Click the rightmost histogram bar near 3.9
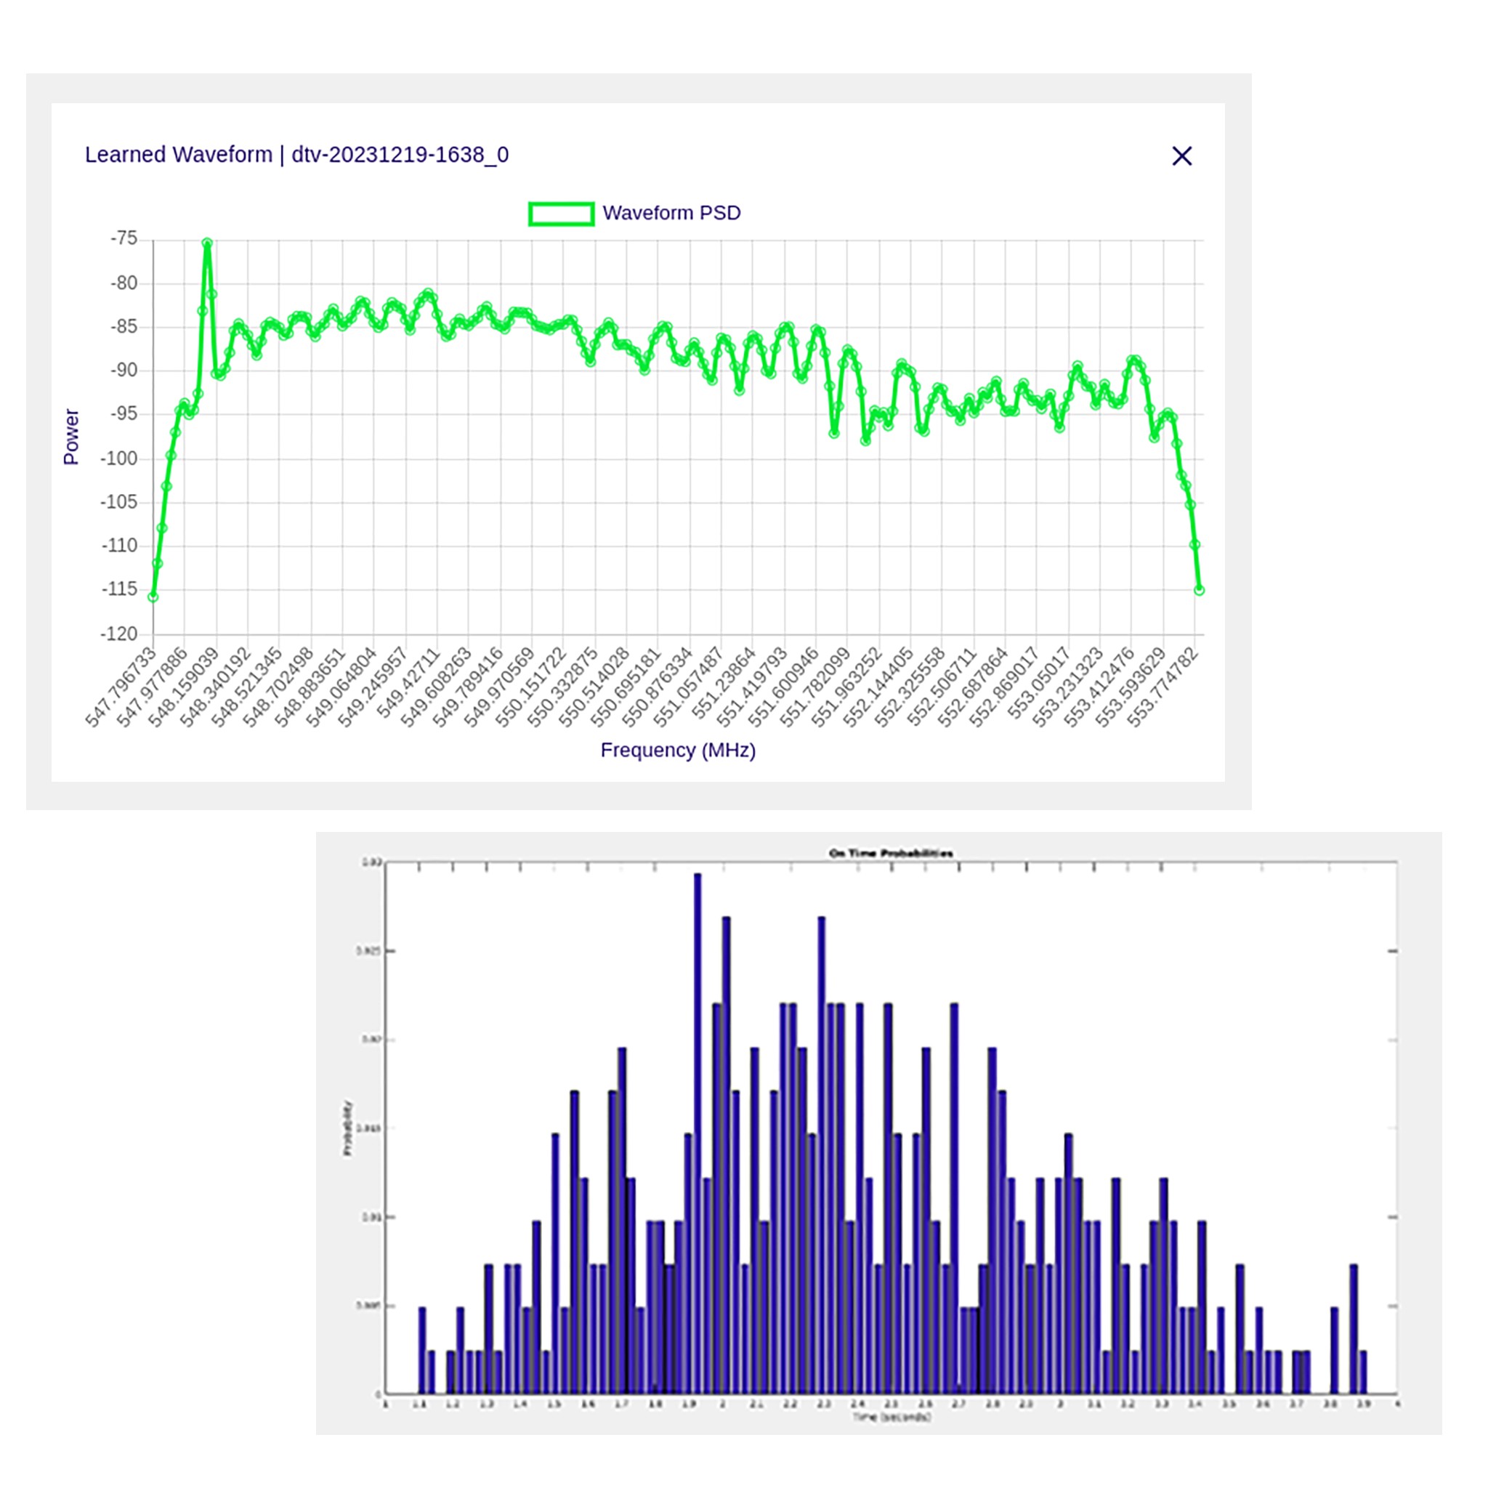1488x1488 pixels. 1362,1371
